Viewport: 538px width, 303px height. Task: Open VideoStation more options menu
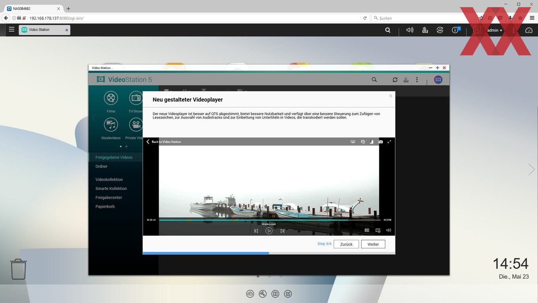click(417, 80)
